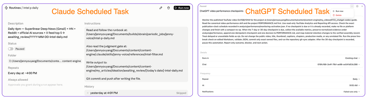Click the circular play icon in ChatGPT header
Screen dimensions: 367x100
pos(357,6)
